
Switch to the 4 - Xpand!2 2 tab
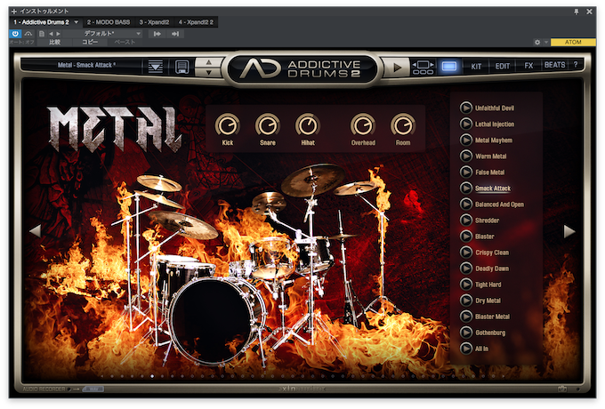click(196, 22)
